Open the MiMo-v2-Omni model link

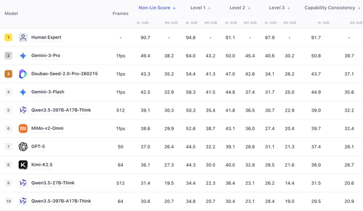pos(47,128)
